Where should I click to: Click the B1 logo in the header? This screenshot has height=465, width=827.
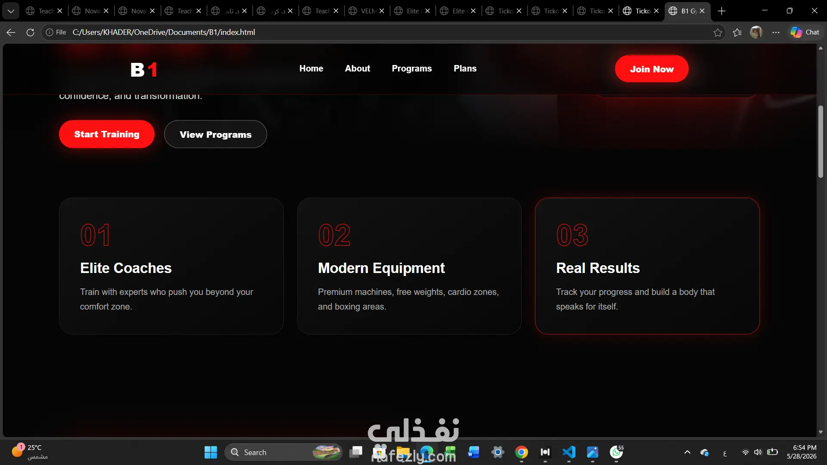[x=144, y=69]
